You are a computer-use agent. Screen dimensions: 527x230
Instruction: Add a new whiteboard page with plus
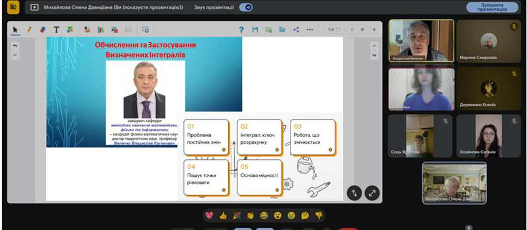click(x=374, y=30)
